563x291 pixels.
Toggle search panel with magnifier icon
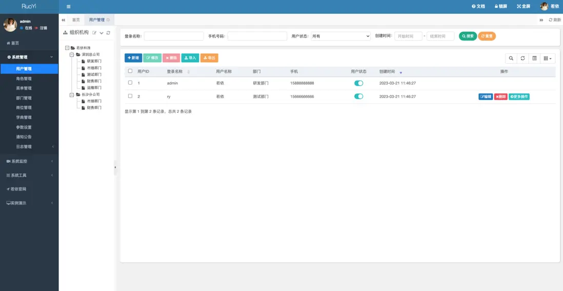tap(511, 58)
